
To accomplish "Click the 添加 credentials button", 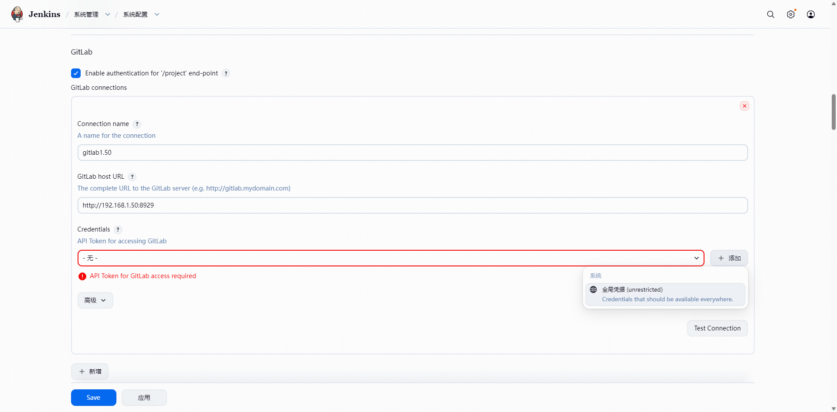I will [729, 258].
